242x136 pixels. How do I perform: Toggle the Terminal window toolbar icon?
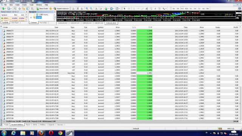28,9
